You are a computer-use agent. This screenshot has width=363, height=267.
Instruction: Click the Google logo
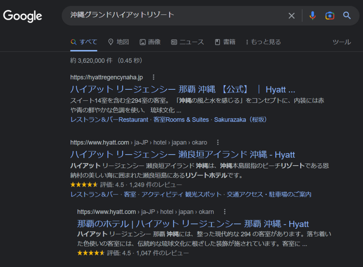click(x=22, y=16)
